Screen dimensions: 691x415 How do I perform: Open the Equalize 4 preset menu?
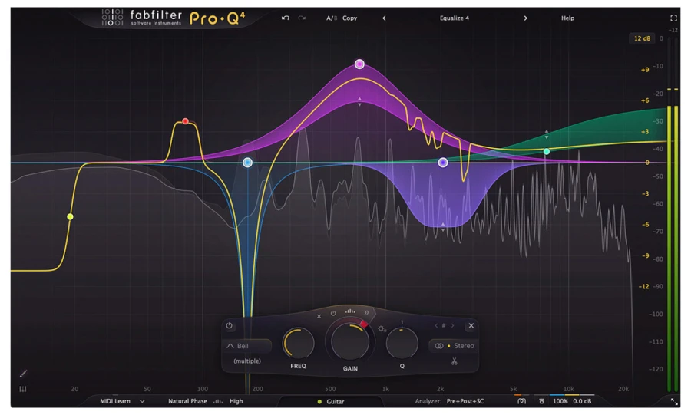(455, 18)
